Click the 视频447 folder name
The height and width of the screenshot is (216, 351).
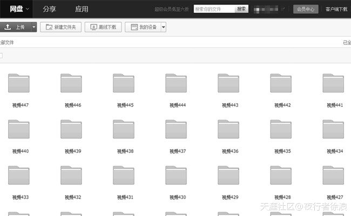21,105
